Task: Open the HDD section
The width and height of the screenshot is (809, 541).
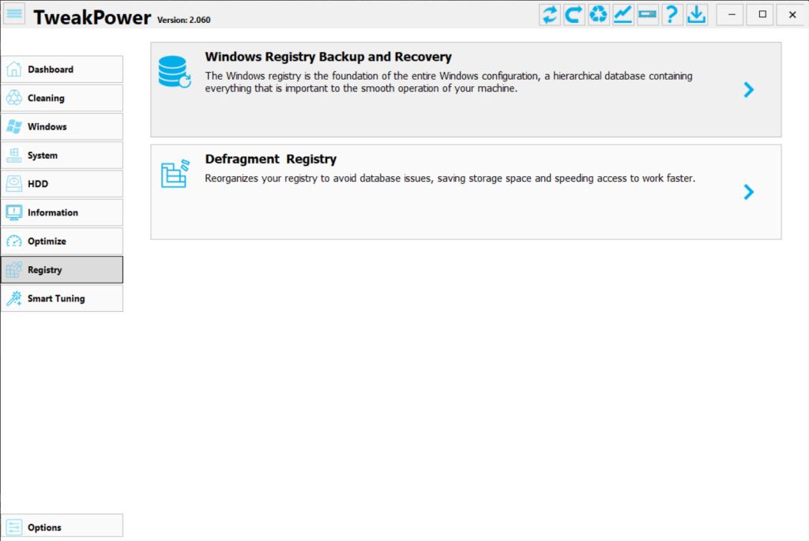Action: click(x=62, y=183)
